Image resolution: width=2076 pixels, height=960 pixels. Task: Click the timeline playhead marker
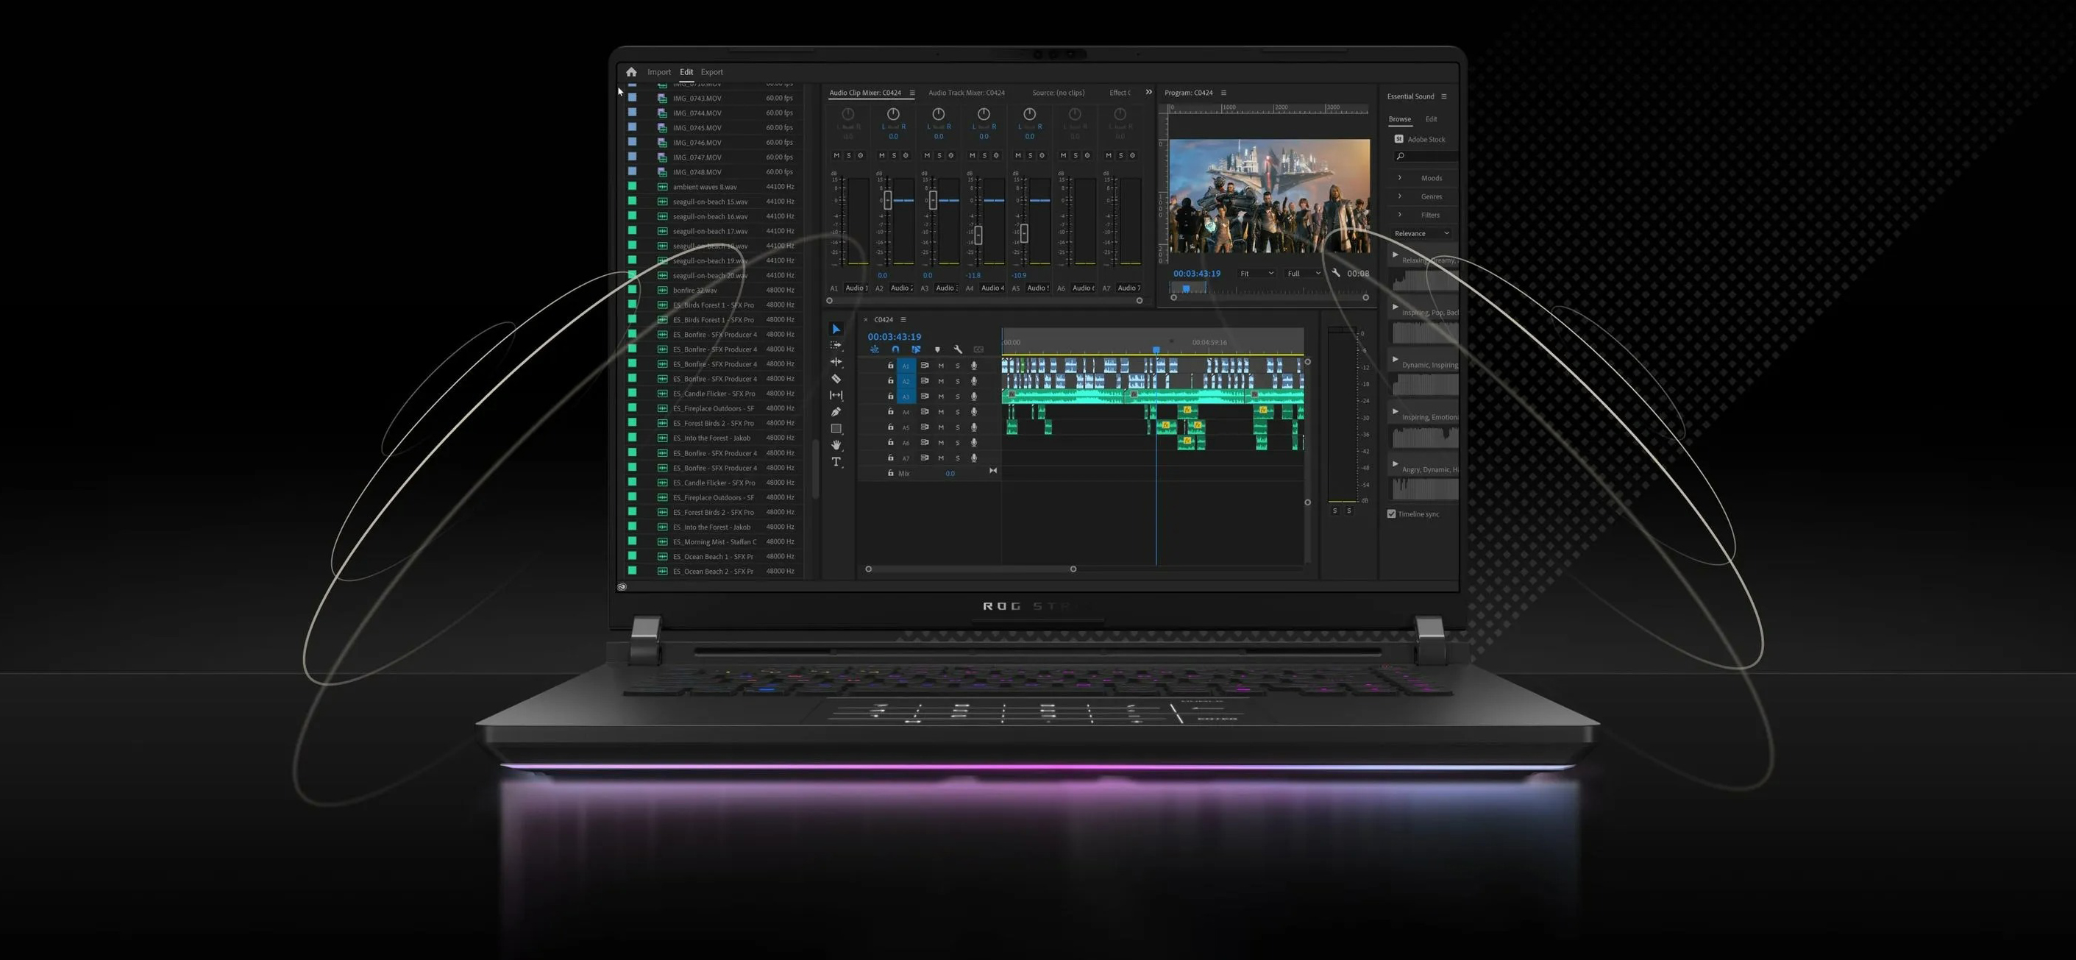pos(1156,350)
